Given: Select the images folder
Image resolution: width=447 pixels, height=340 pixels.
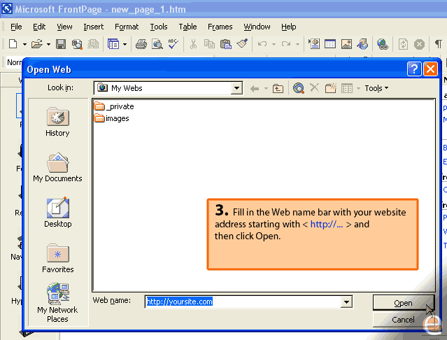Looking at the screenshot, I should pyautogui.click(x=117, y=118).
